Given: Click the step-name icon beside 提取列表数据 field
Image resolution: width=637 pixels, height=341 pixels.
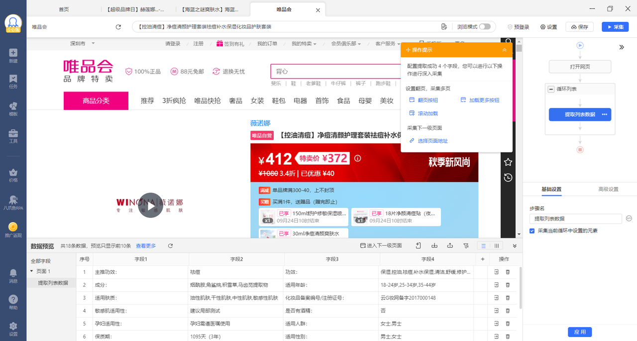Looking at the screenshot, I should (629, 218).
